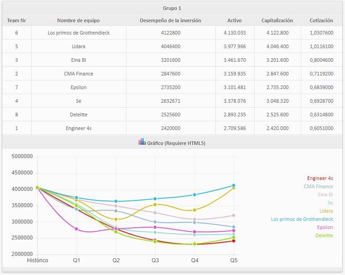This screenshot has height=275, width=345.
Task: Select team name Deleitte in table
Action: click(79, 115)
